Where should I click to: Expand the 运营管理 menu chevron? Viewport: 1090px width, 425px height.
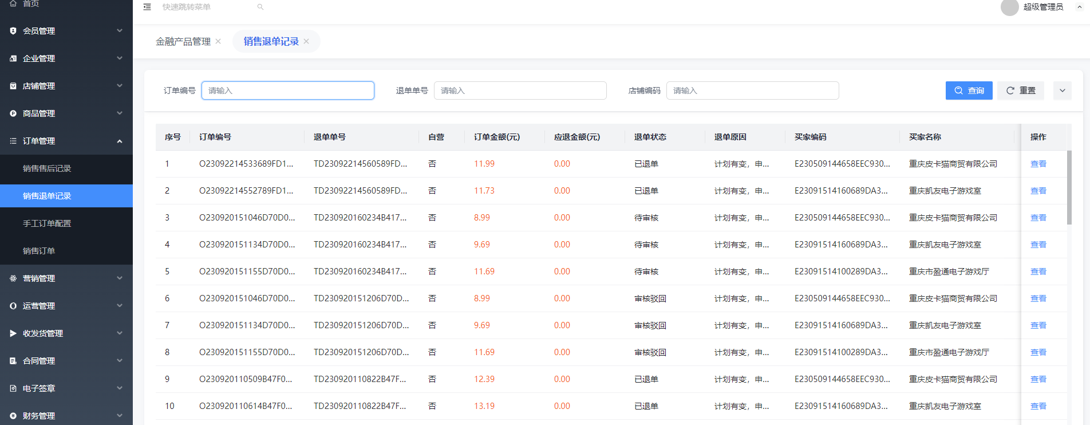[120, 306]
